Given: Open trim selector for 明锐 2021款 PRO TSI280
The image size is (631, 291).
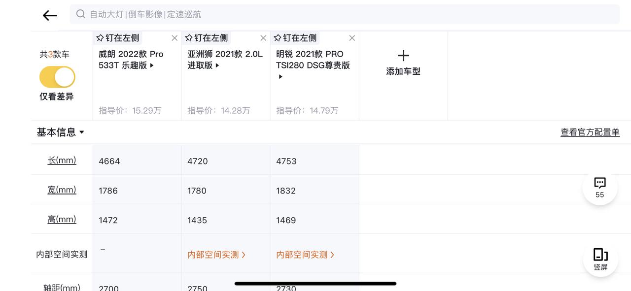Looking at the screenshot, I should coord(313,64).
